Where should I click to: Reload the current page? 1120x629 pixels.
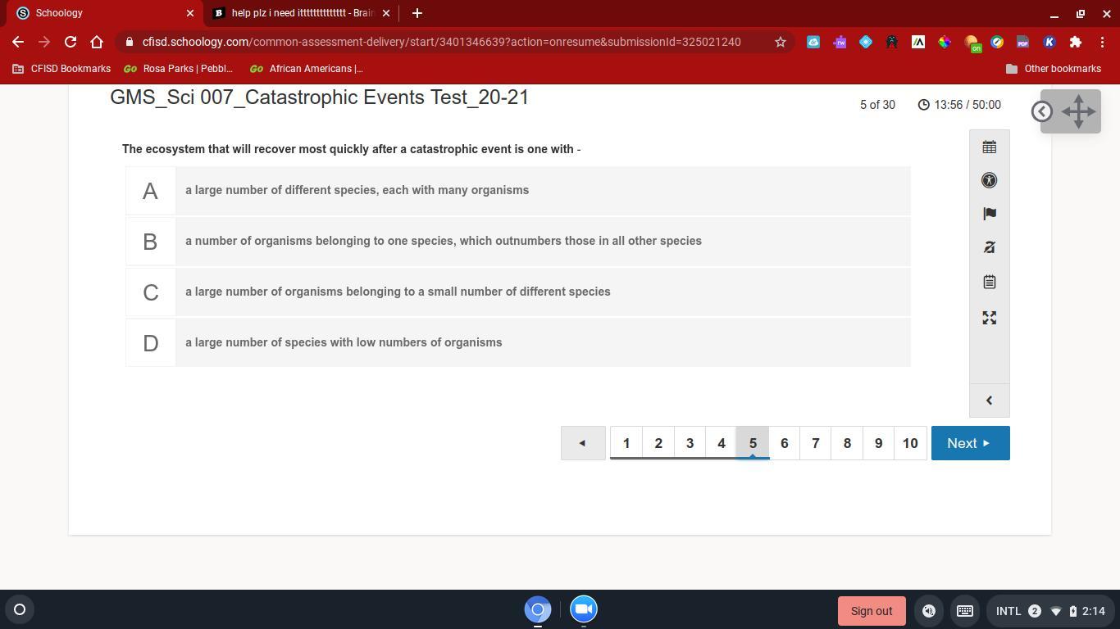pyautogui.click(x=71, y=42)
